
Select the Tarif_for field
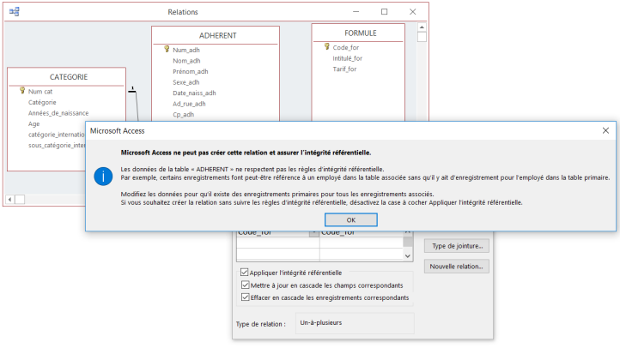(344, 69)
